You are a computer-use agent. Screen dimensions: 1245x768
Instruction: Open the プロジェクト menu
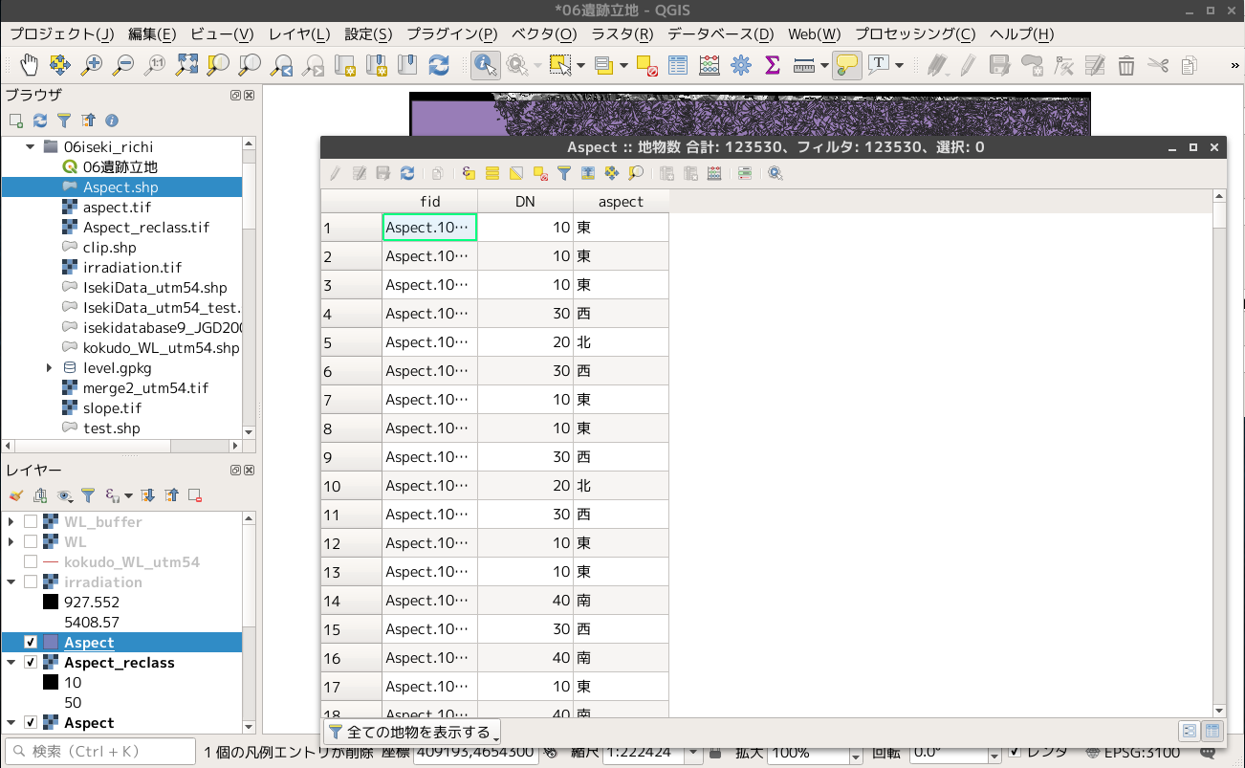click(x=62, y=34)
